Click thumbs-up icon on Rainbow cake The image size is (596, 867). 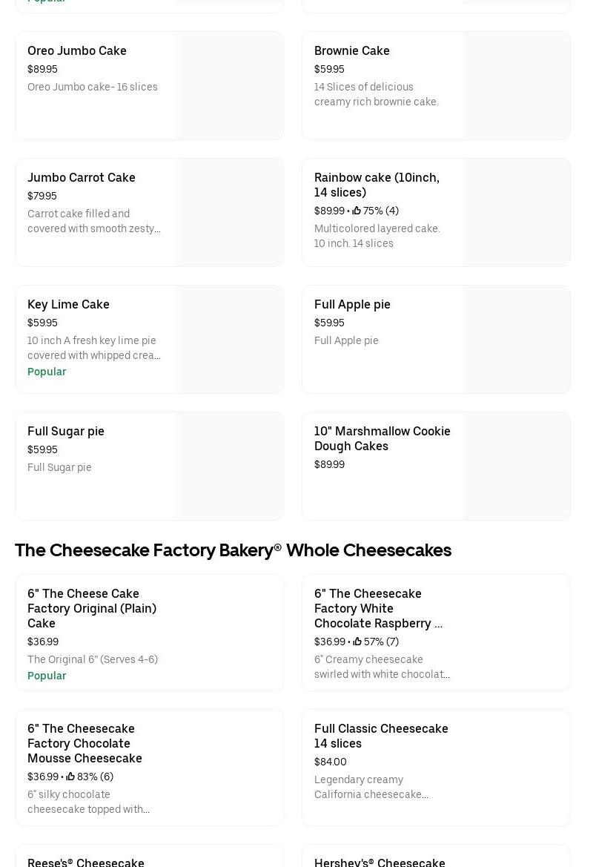(357, 211)
